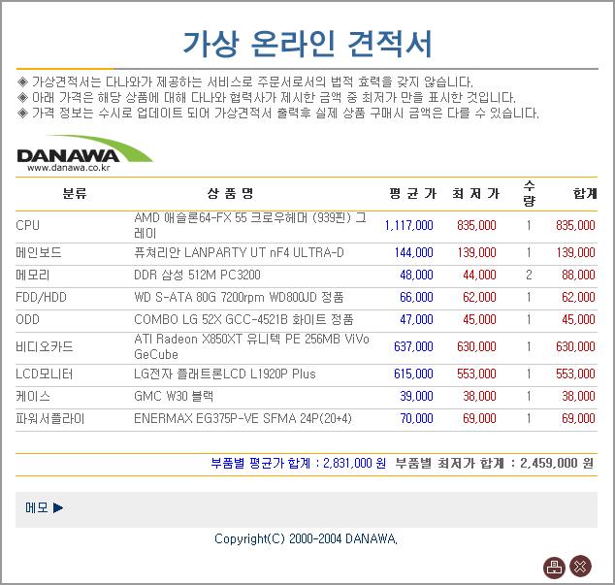
Task: Expand the 메모 section arrow
Action: tap(58, 507)
